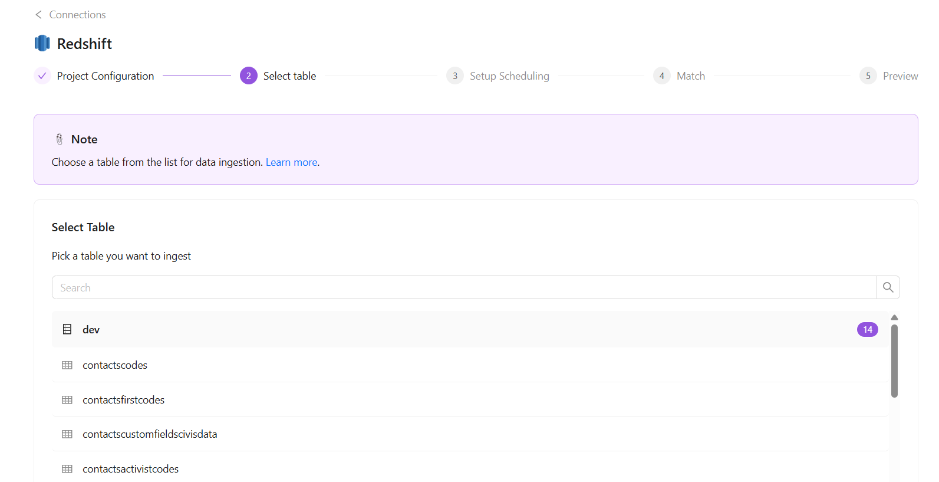Select the contactscustomfieldscivisdata table
939x482 pixels.
coord(150,434)
